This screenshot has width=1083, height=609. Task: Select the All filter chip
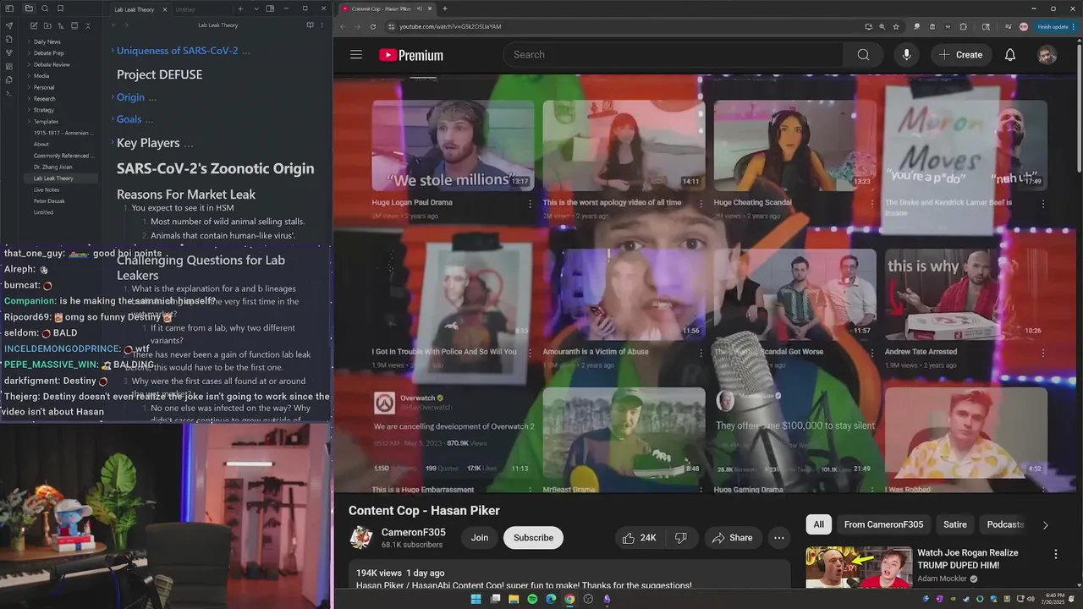pos(818,524)
